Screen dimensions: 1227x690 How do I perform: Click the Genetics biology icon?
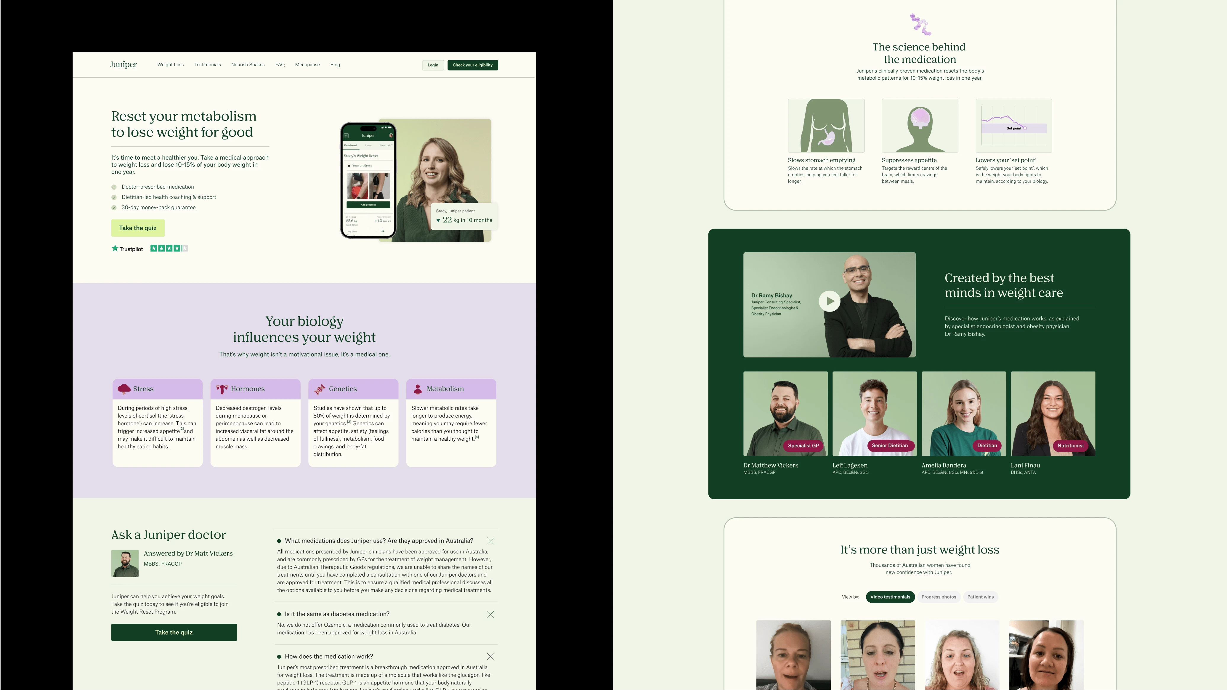(319, 389)
